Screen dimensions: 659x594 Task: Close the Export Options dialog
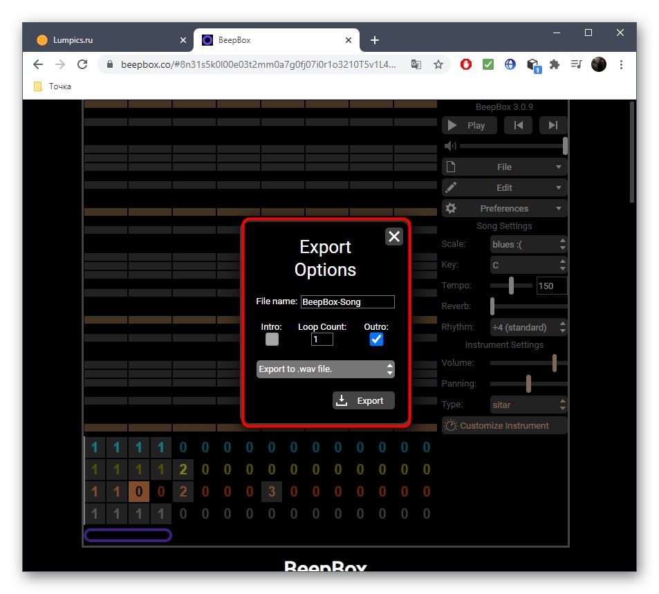click(x=393, y=236)
